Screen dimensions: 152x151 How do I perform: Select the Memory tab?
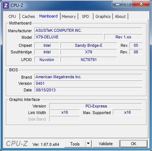pos(69,16)
